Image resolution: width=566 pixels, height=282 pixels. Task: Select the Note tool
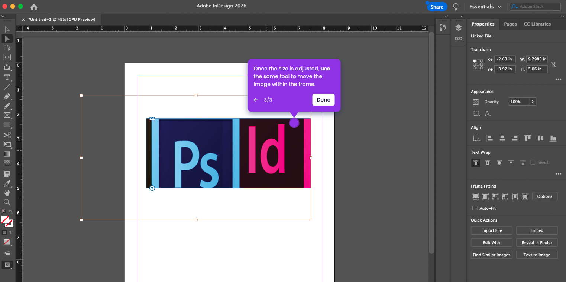click(7, 174)
